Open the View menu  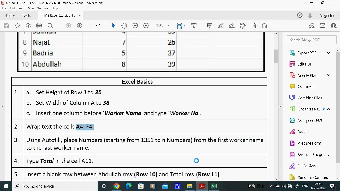pyautogui.click(x=22, y=8)
